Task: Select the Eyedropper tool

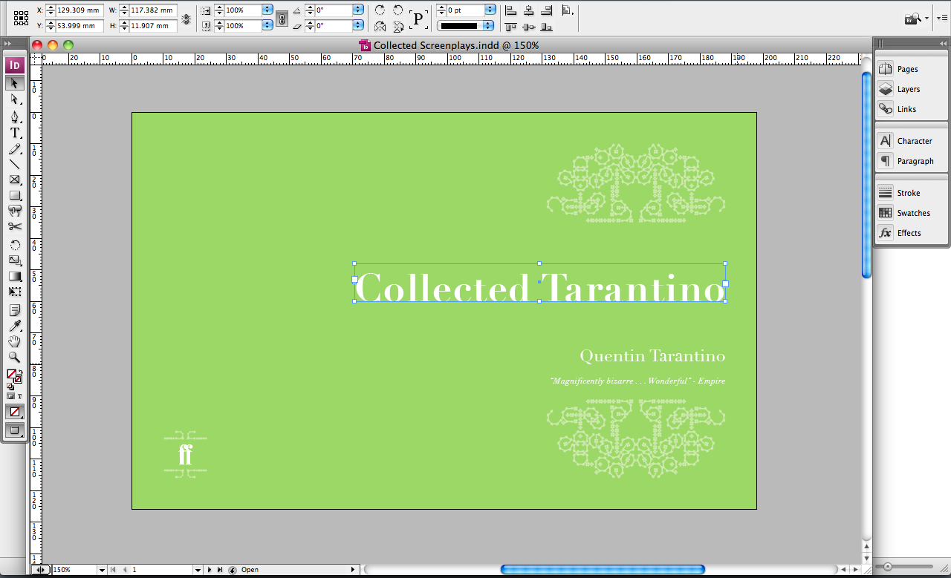Action: tap(15, 326)
